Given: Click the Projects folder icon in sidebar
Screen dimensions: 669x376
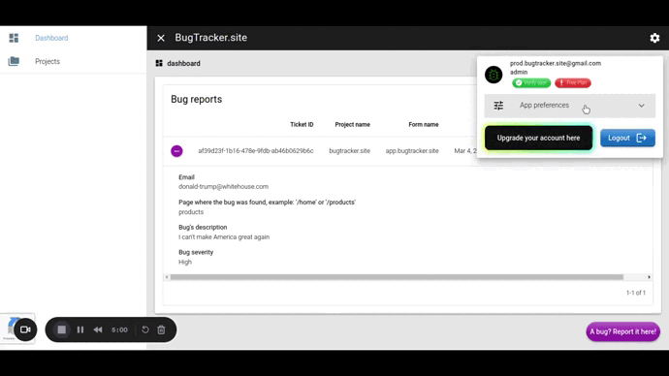Looking at the screenshot, I should 14,61.
